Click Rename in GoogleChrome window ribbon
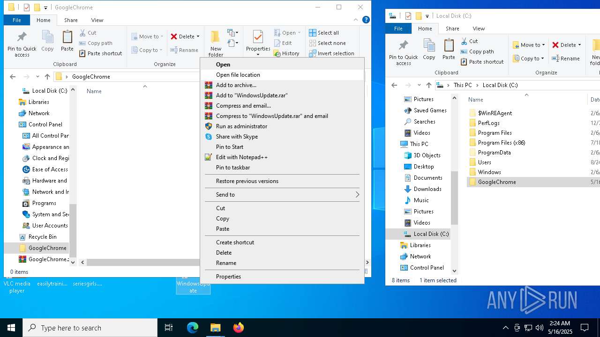The image size is (600, 337). (184, 50)
